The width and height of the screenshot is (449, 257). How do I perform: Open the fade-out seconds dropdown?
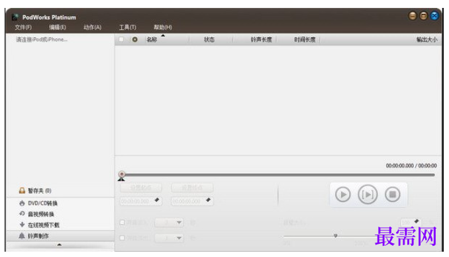[169, 238]
